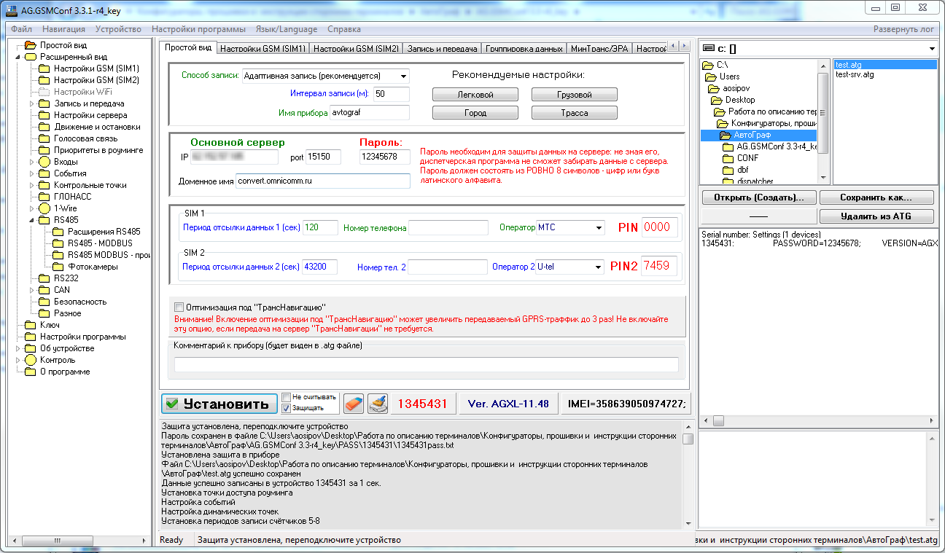
Task: Click folder icon of Ключ
Action: coord(30,325)
